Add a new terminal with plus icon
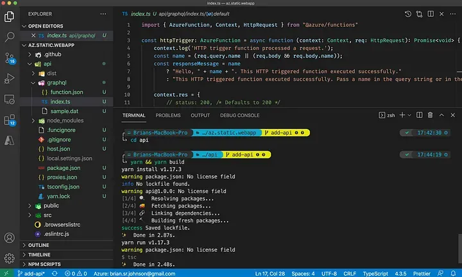The width and height of the screenshot is (462, 277). pos(402,115)
